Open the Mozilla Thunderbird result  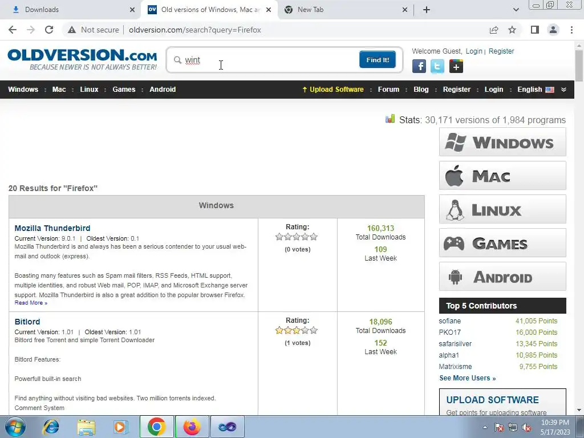pyautogui.click(x=52, y=228)
